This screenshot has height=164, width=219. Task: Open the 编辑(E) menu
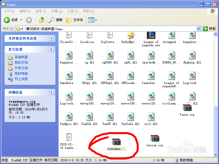point(25,11)
